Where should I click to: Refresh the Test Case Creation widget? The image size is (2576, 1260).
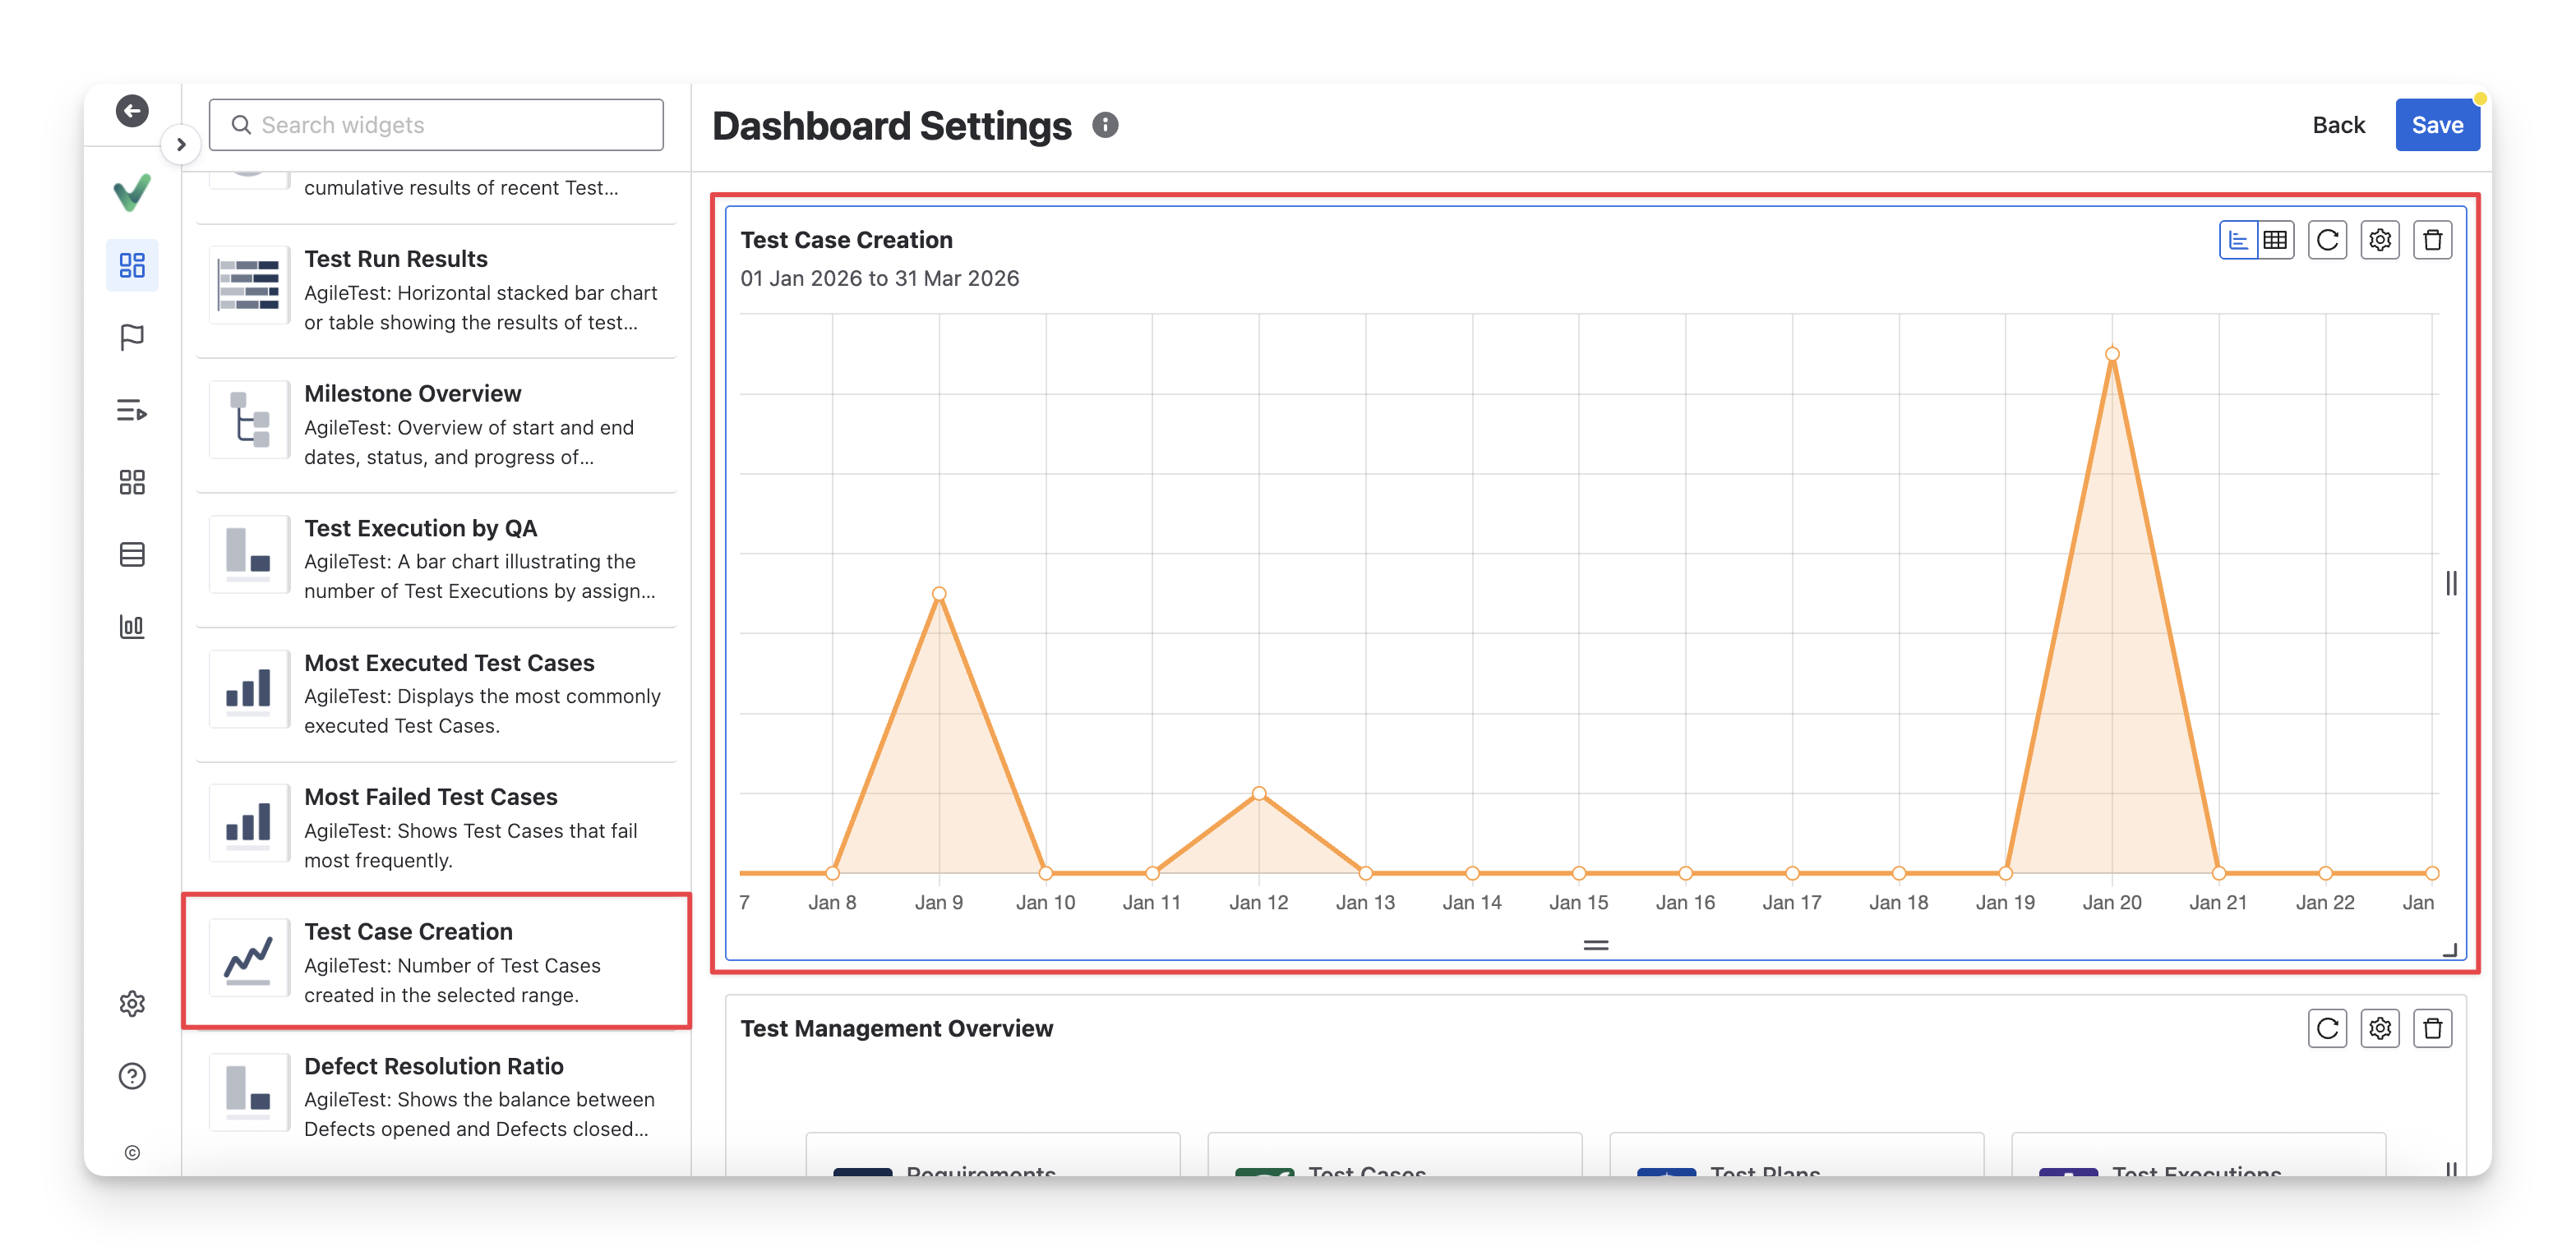2327,240
